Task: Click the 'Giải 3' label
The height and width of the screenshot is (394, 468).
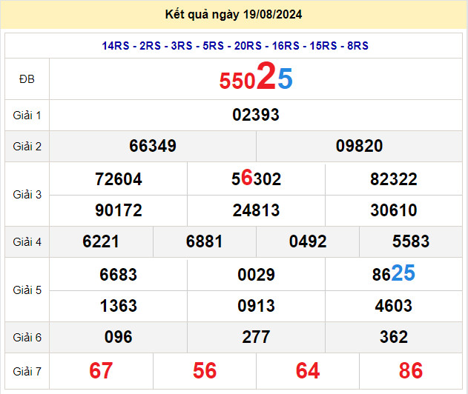Action: pos(27,195)
